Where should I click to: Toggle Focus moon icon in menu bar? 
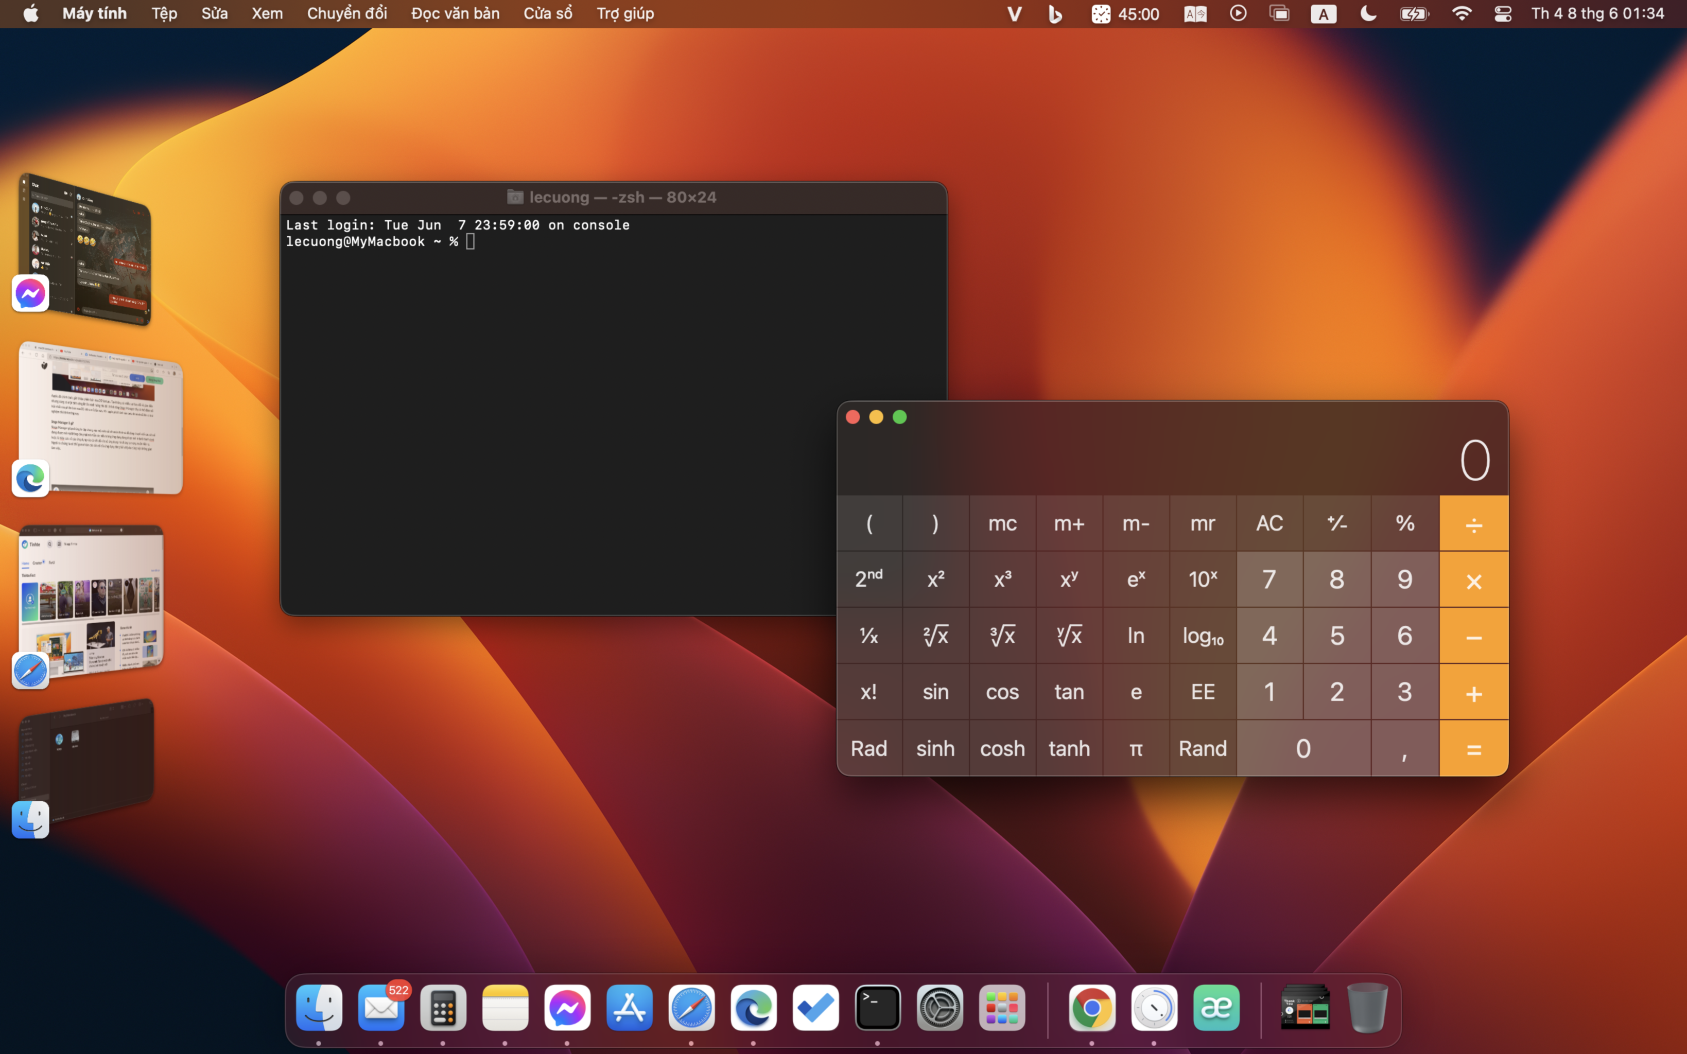coord(1368,13)
